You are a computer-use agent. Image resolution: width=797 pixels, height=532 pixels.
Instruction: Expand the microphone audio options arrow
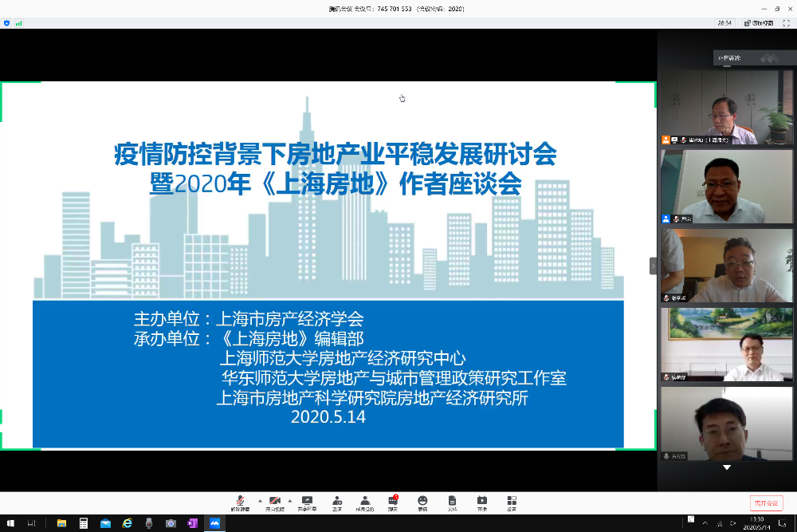(261, 501)
